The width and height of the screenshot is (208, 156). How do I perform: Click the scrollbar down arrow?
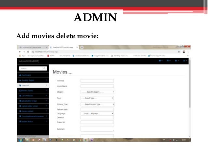[189, 137]
